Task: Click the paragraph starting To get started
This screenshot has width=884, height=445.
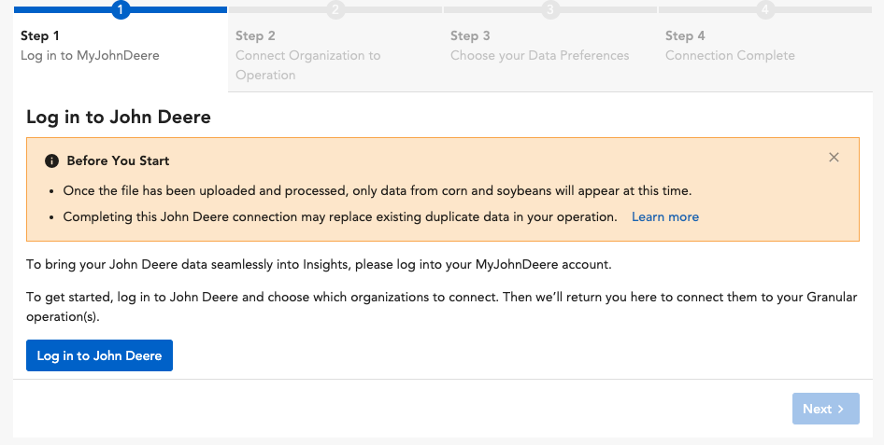Action: 442,307
